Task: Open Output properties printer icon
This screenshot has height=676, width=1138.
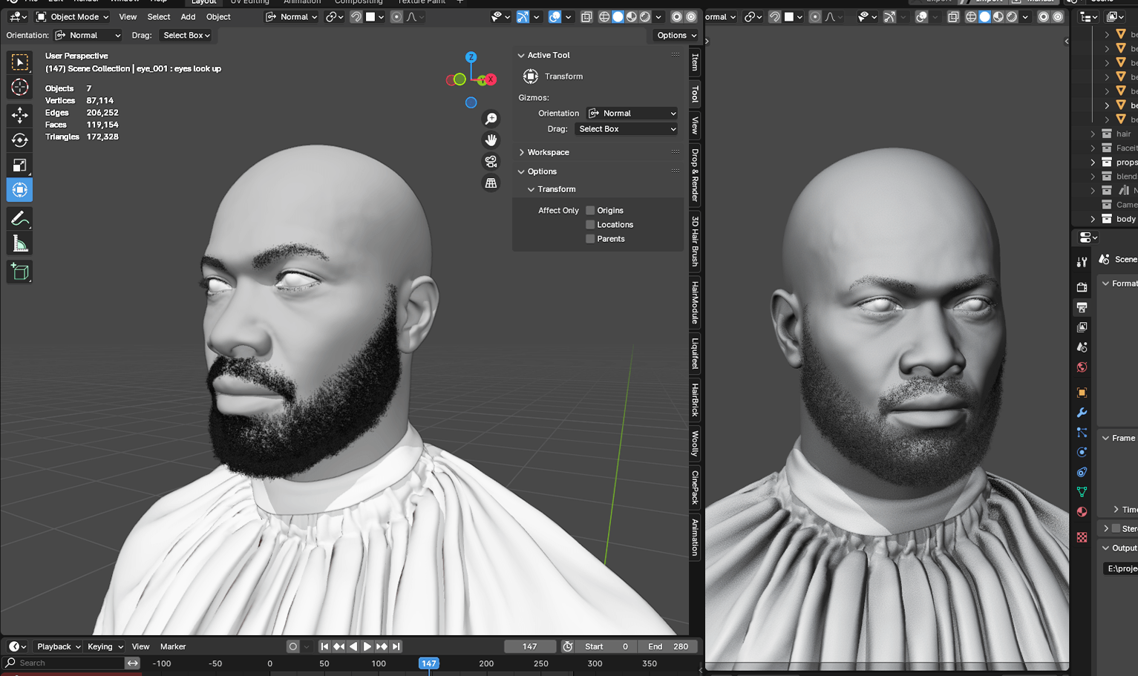Action: click(x=1082, y=306)
